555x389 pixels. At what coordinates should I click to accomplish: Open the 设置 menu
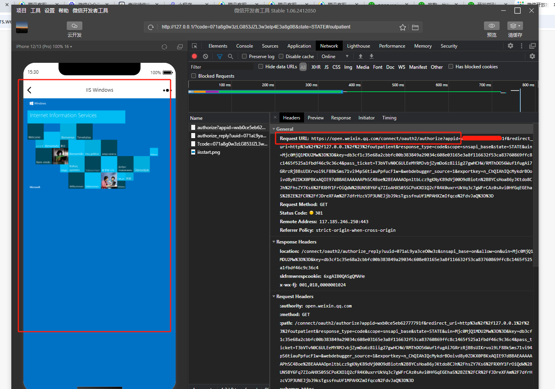tap(50, 11)
